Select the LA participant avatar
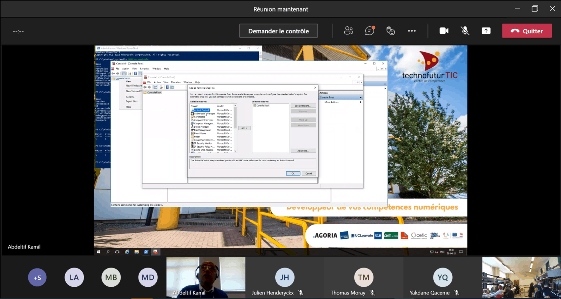Viewport: 561px width, 299px height. (x=74, y=278)
